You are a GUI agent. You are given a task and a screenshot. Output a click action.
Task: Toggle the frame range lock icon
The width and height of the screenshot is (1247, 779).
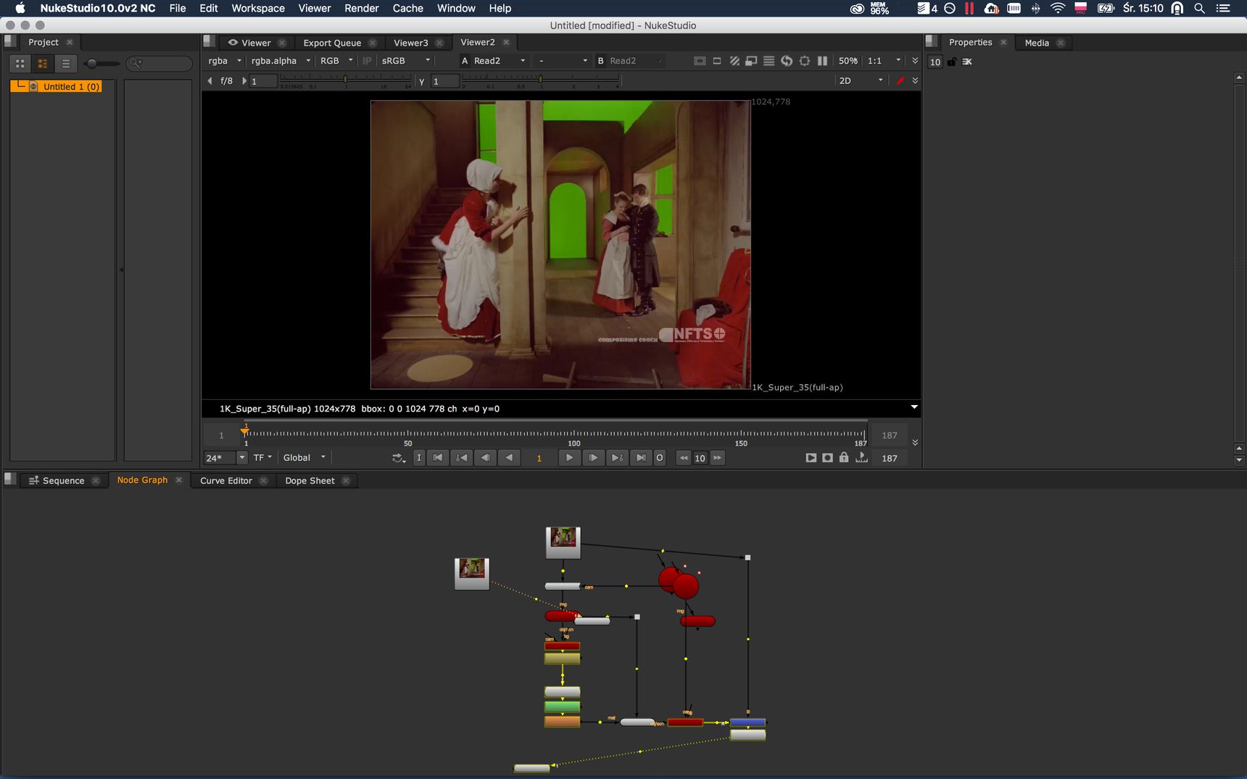(x=844, y=458)
